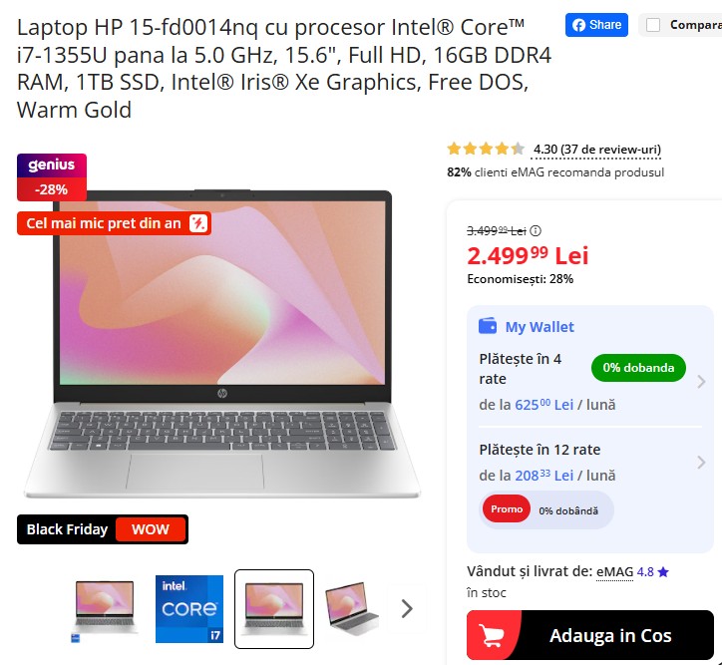Screen dimensions: 722x665
Task: Click the shopping cart icon
Action: (x=491, y=635)
